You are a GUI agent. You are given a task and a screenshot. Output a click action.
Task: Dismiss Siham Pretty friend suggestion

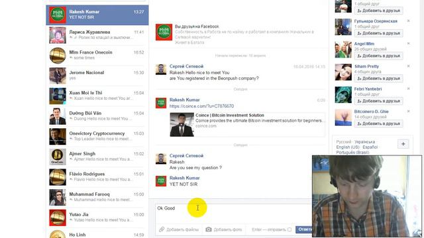click(408, 66)
